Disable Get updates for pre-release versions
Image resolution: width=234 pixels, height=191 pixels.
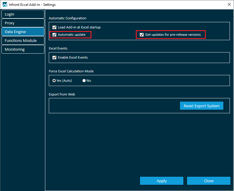pos(142,35)
